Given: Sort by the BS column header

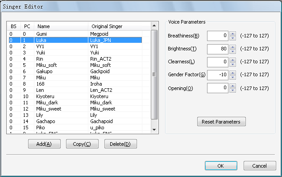Looking at the screenshot, I should [x=14, y=26].
